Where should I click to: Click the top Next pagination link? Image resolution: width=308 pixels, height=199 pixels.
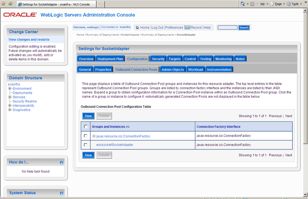pyautogui.click(x=289, y=116)
